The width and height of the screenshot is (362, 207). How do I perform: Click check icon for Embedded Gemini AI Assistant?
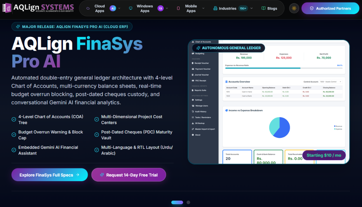(14, 150)
